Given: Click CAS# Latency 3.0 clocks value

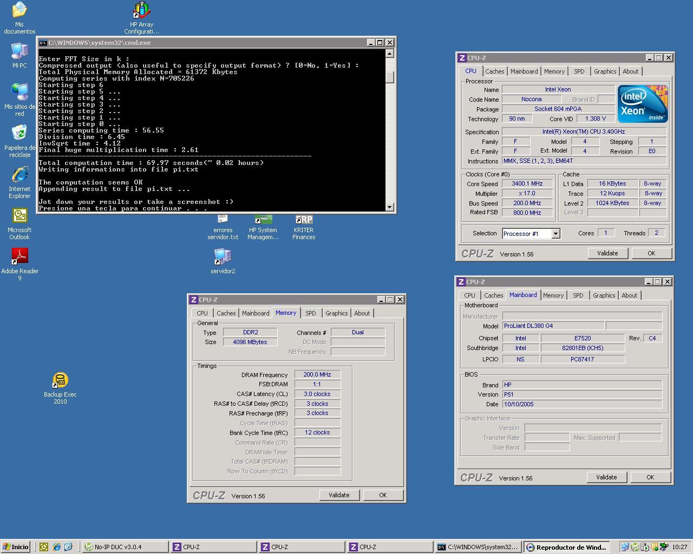Looking at the screenshot, I should 317,394.
